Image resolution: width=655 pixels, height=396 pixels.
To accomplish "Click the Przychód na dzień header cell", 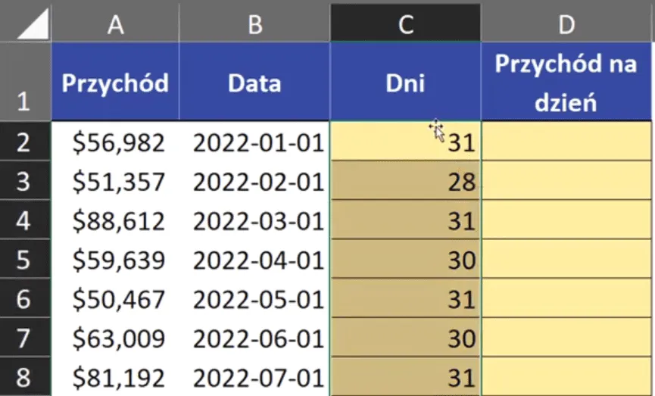I will [566, 83].
